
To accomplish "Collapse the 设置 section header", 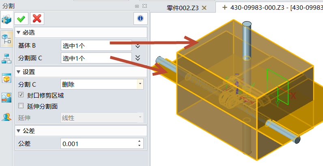I will pyautogui.click(x=19, y=72).
